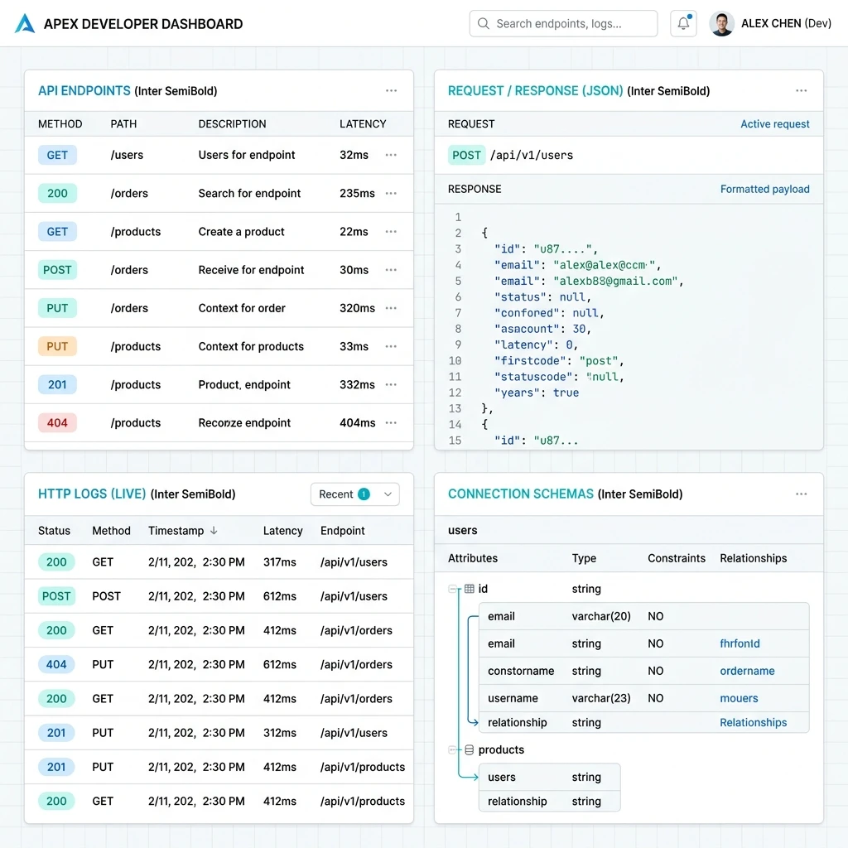Click the Formatted payload link

click(764, 189)
